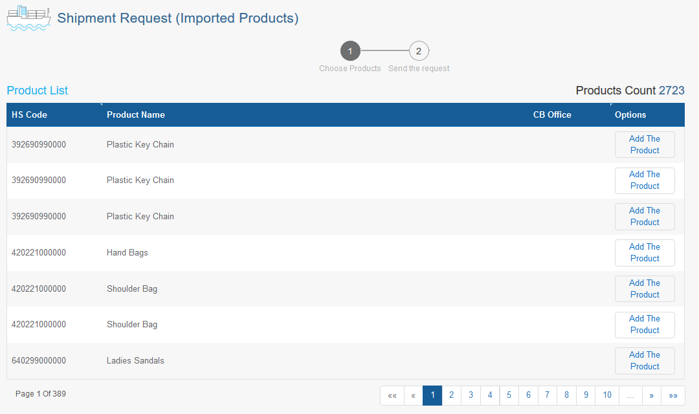The width and height of the screenshot is (699, 414).
Task: Add the first Shoulder Bag product
Action: tap(645, 289)
